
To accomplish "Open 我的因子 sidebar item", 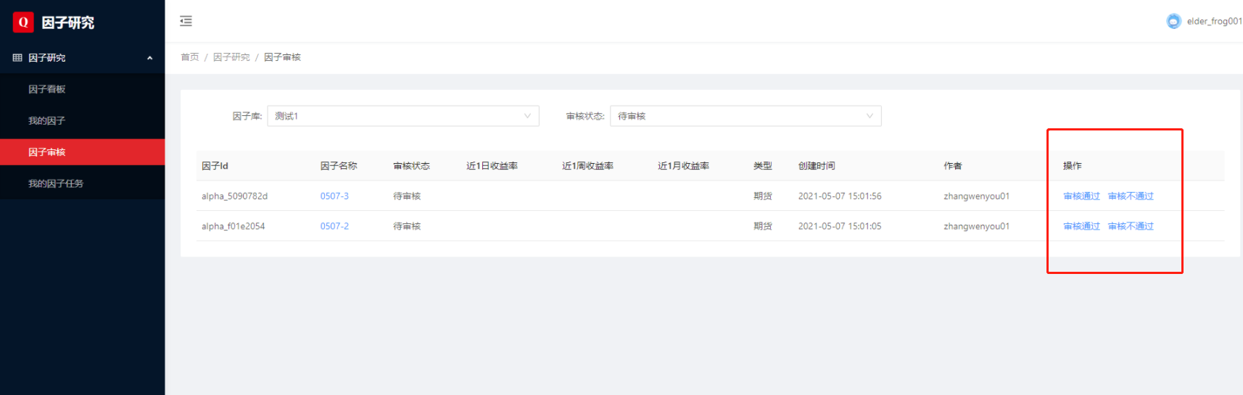I will [47, 121].
